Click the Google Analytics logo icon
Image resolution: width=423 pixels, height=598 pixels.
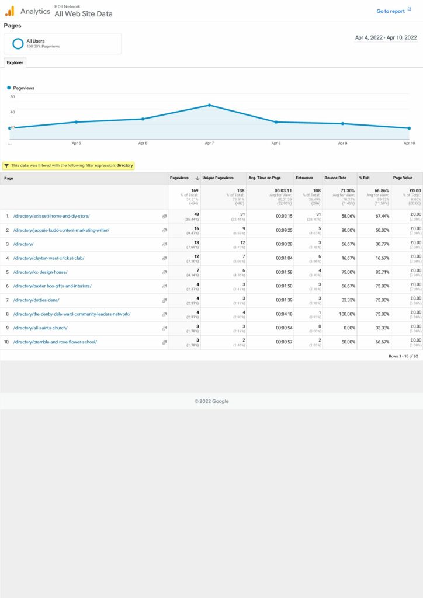tap(9, 11)
